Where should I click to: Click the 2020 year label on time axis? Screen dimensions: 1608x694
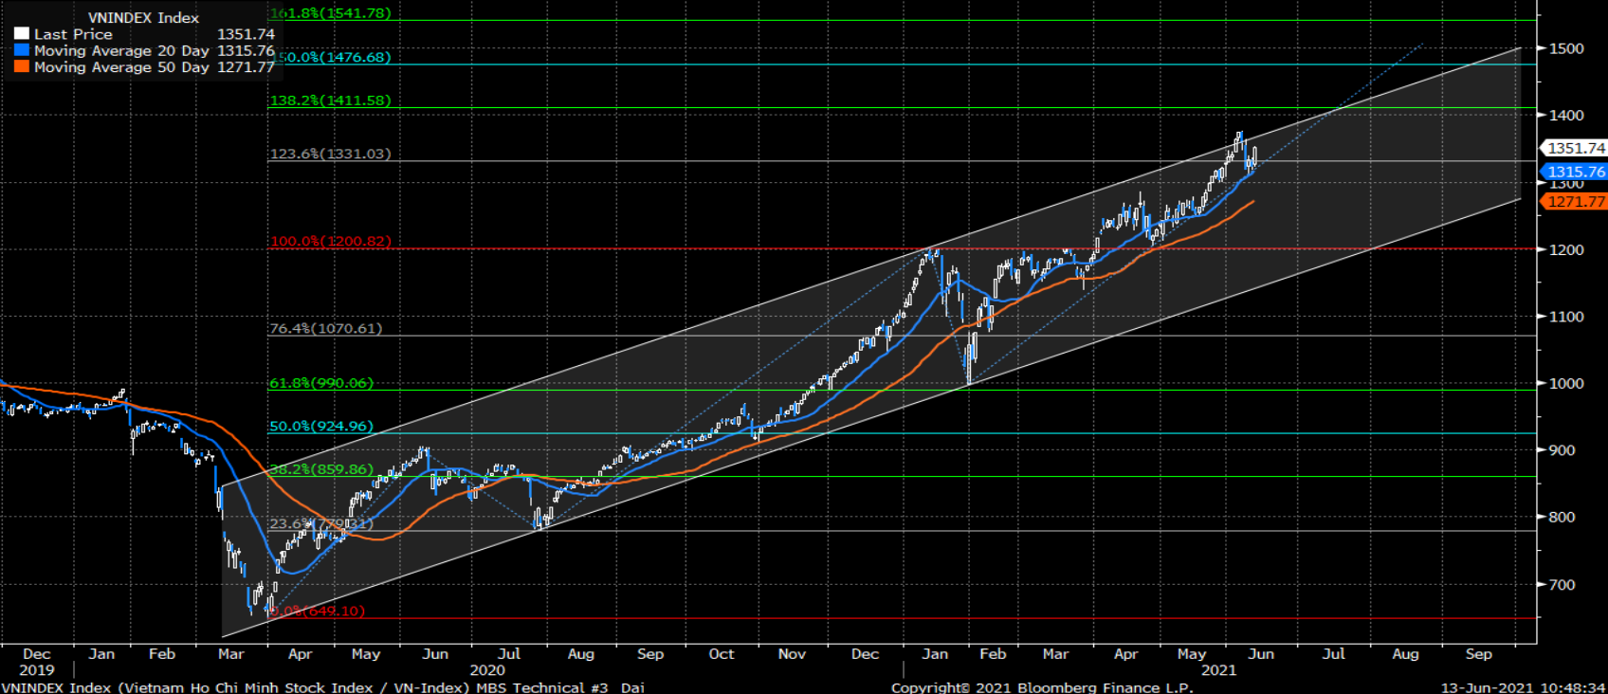[487, 670]
